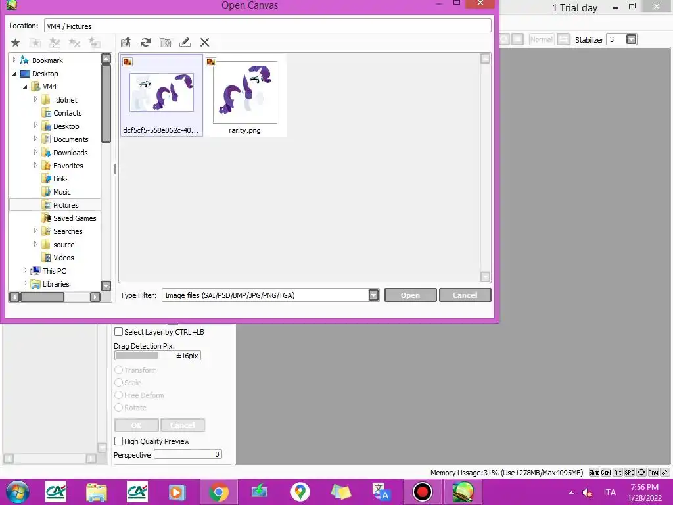Screen dimensions: 673x505
Task: Click the pen pressure status icon
Action: (665, 472)
